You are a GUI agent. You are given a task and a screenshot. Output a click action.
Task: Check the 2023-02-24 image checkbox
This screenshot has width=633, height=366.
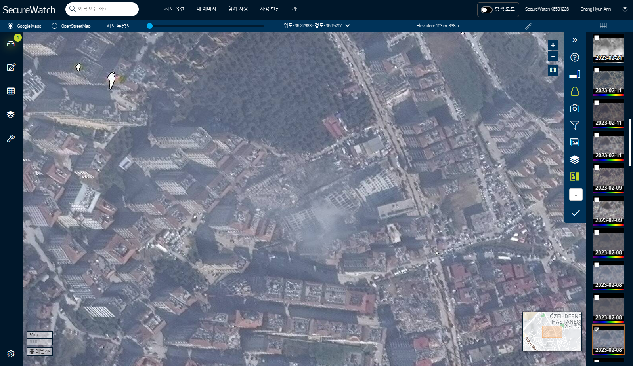pos(597,38)
